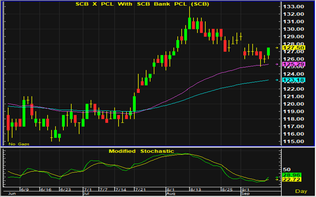Click the magenta arrow beside 125.29 label
The image size is (316, 197).
(276, 64)
